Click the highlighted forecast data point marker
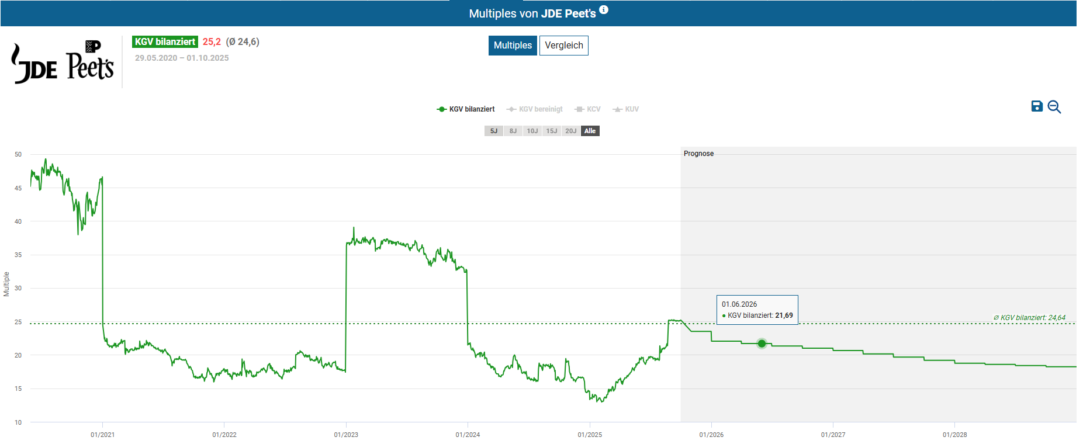The width and height of the screenshot is (1083, 444). click(x=762, y=344)
